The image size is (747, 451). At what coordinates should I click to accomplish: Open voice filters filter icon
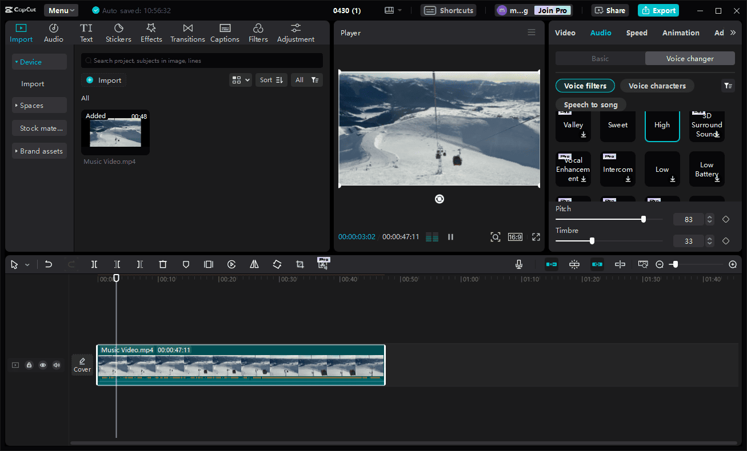point(728,86)
